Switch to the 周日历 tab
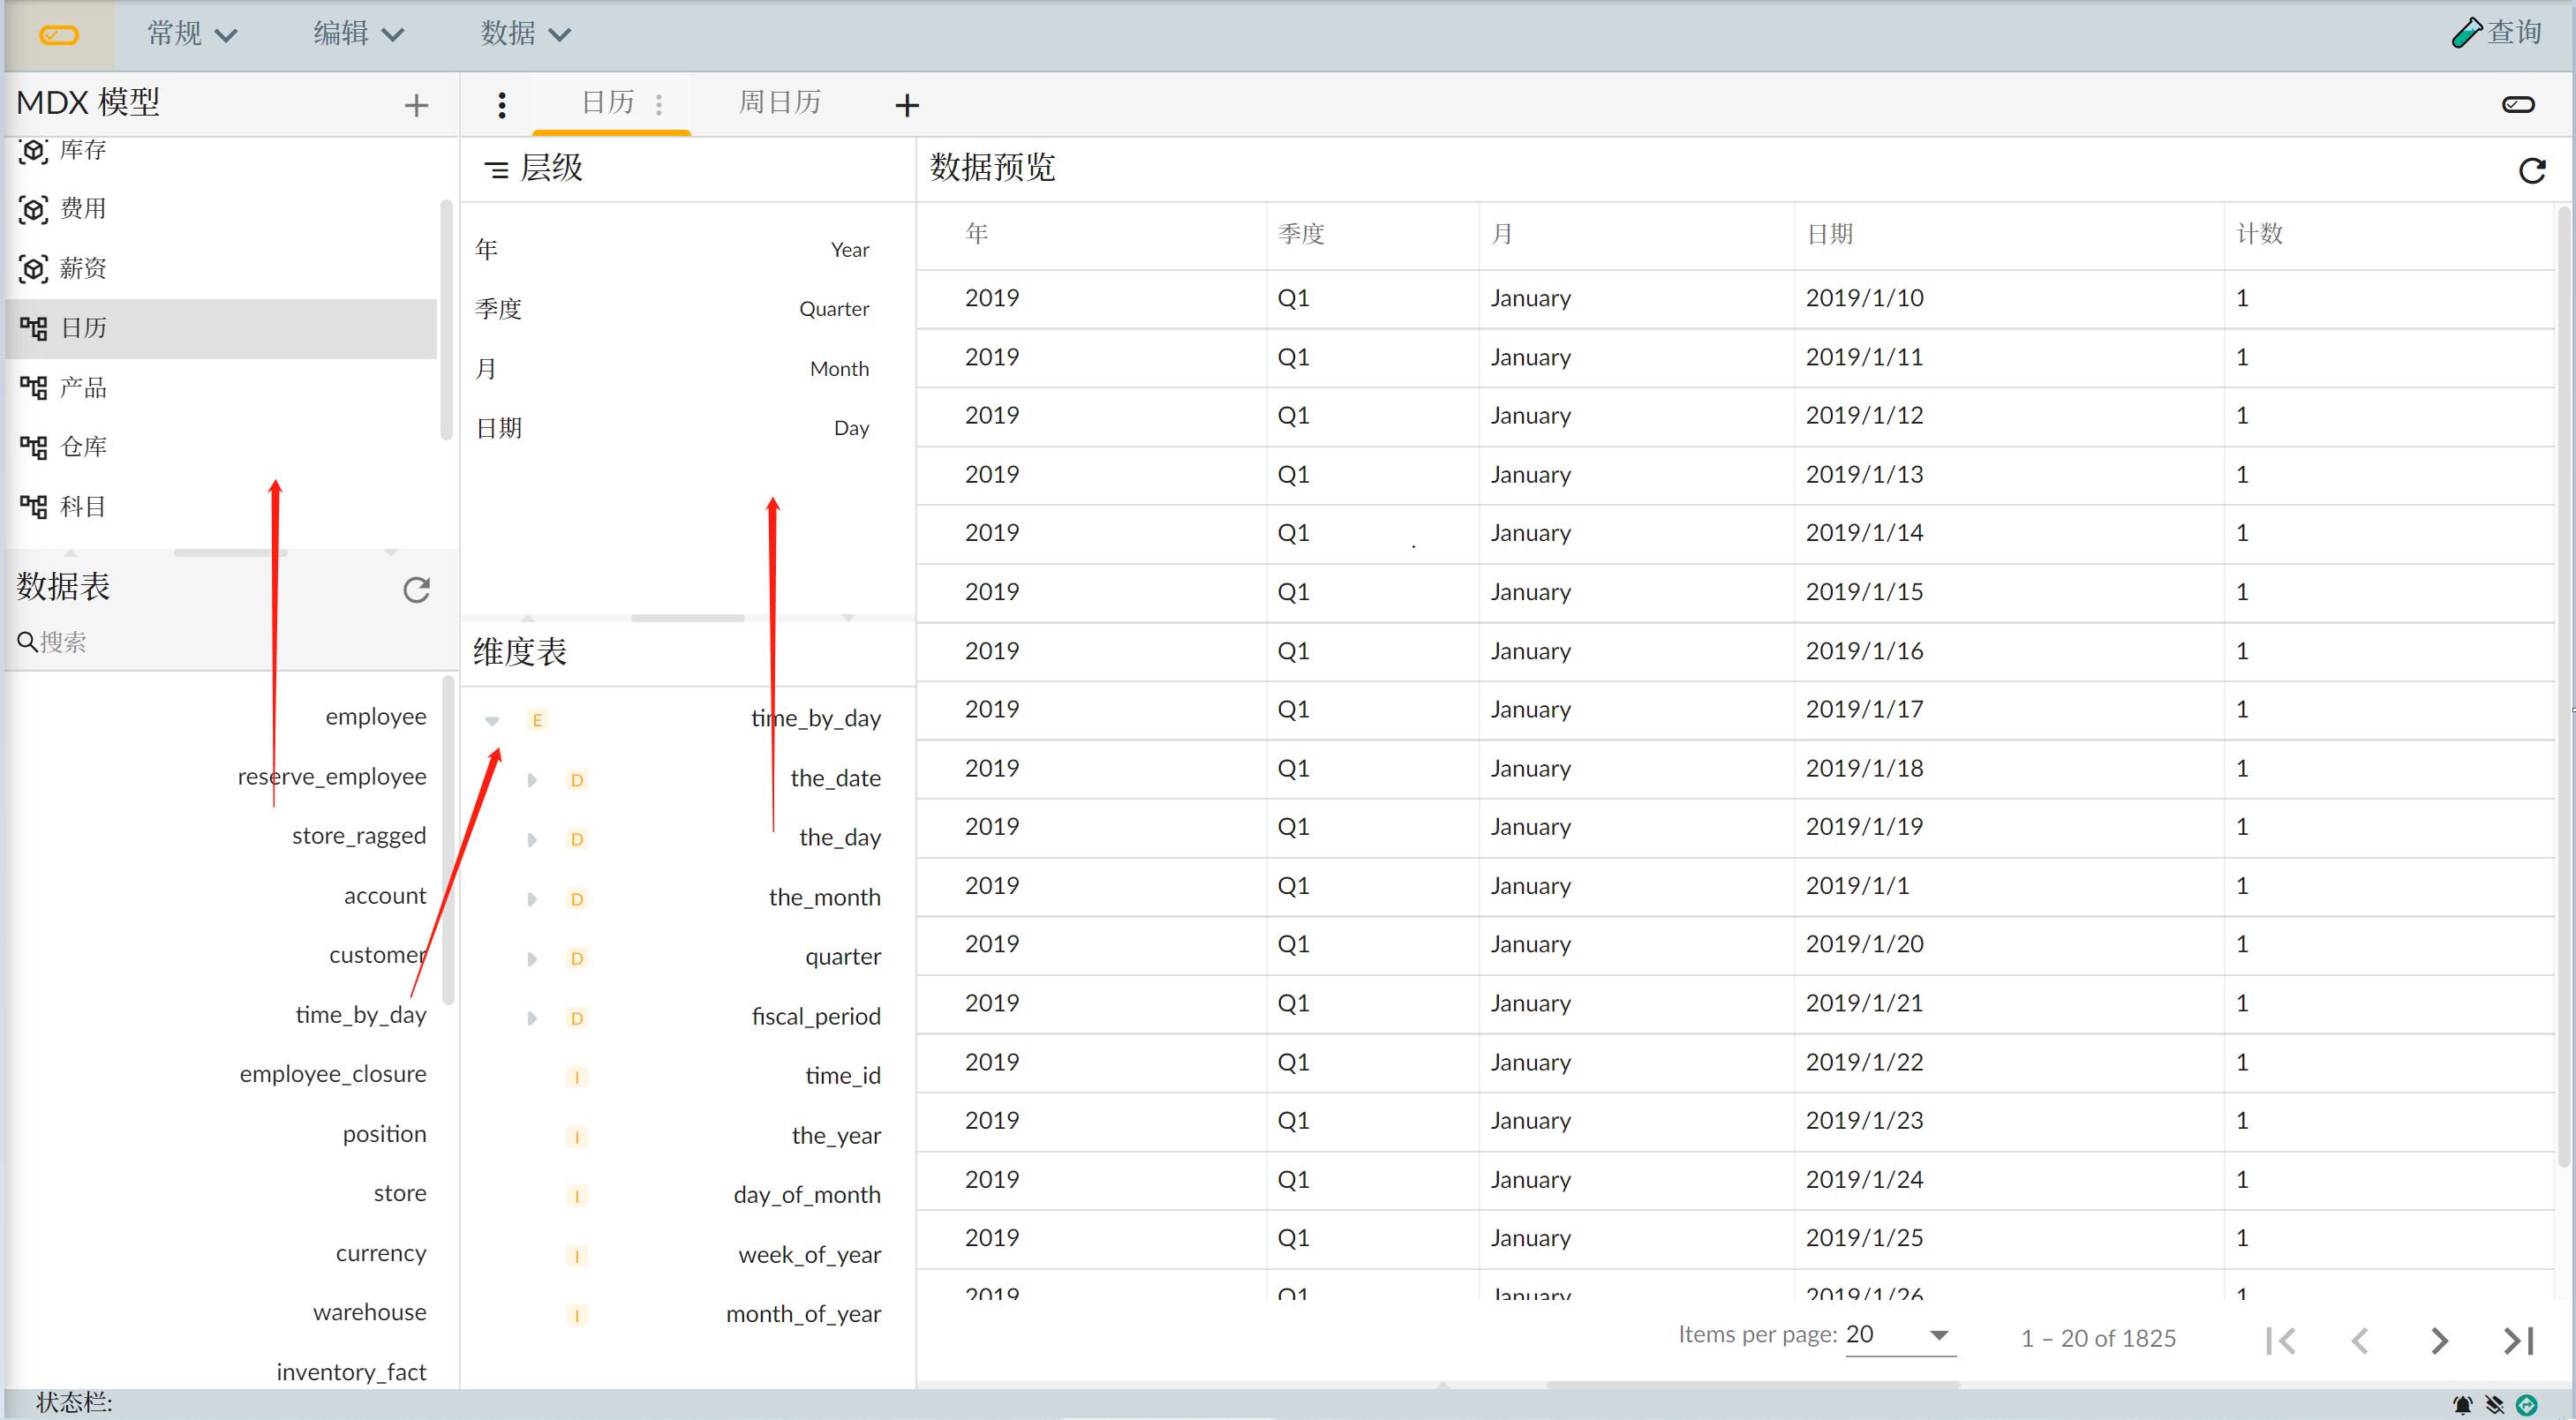2576x1420 pixels. pyautogui.click(x=779, y=103)
